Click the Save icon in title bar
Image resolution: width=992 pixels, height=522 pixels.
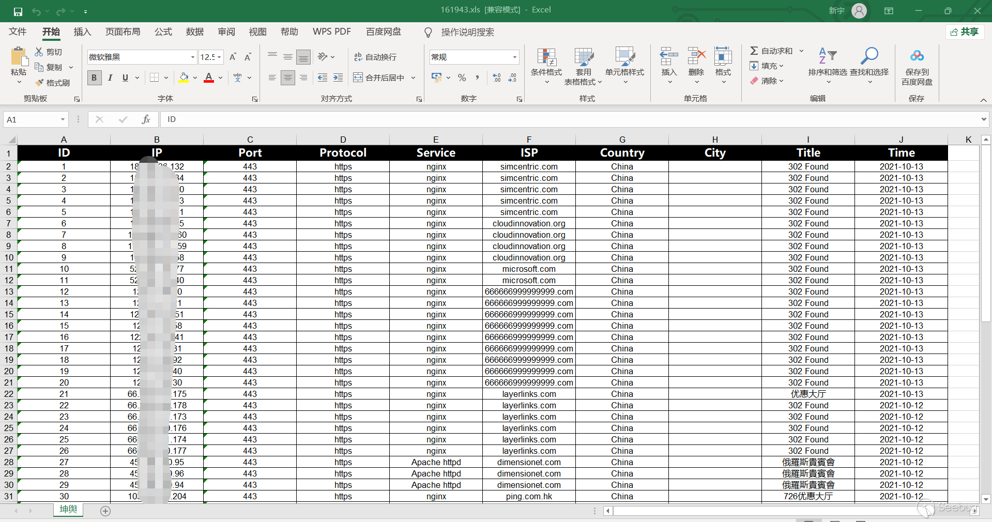pyautogui.click(x=18, y=11)
